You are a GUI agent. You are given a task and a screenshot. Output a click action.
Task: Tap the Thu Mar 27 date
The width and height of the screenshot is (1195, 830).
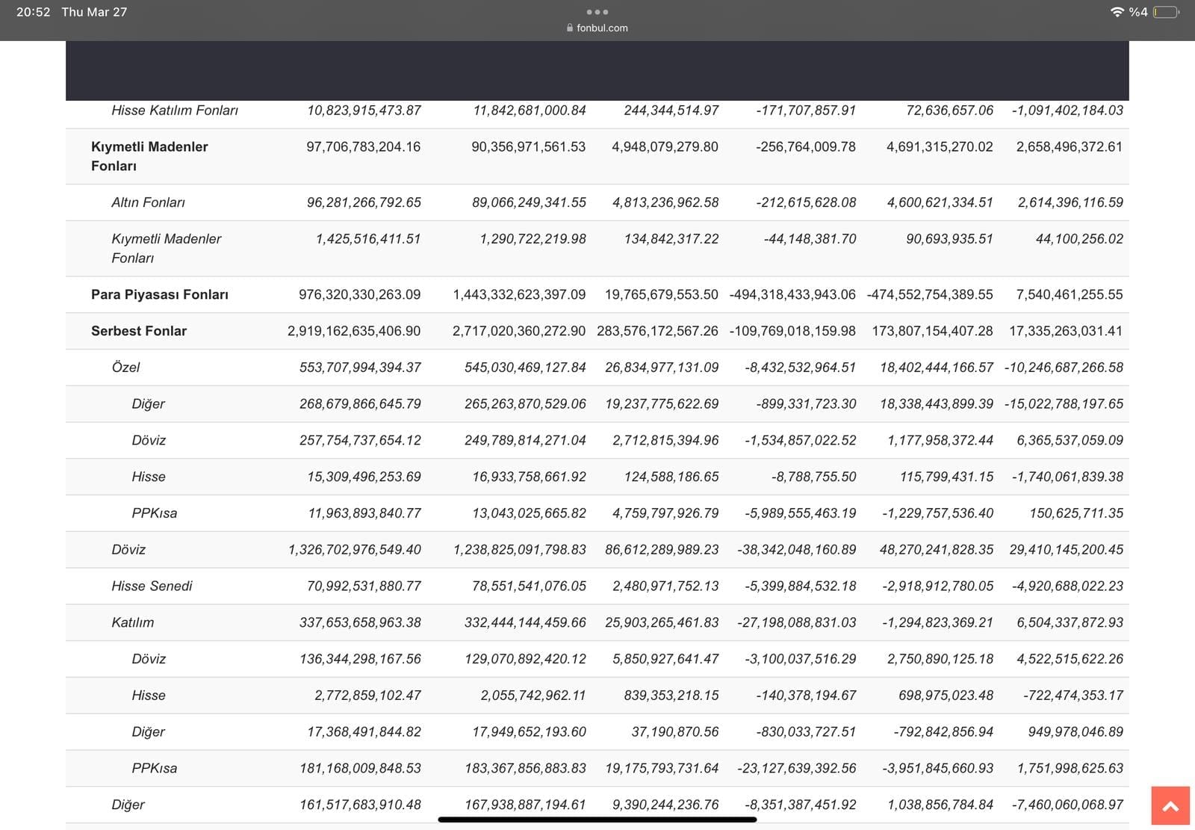point(94,12)
